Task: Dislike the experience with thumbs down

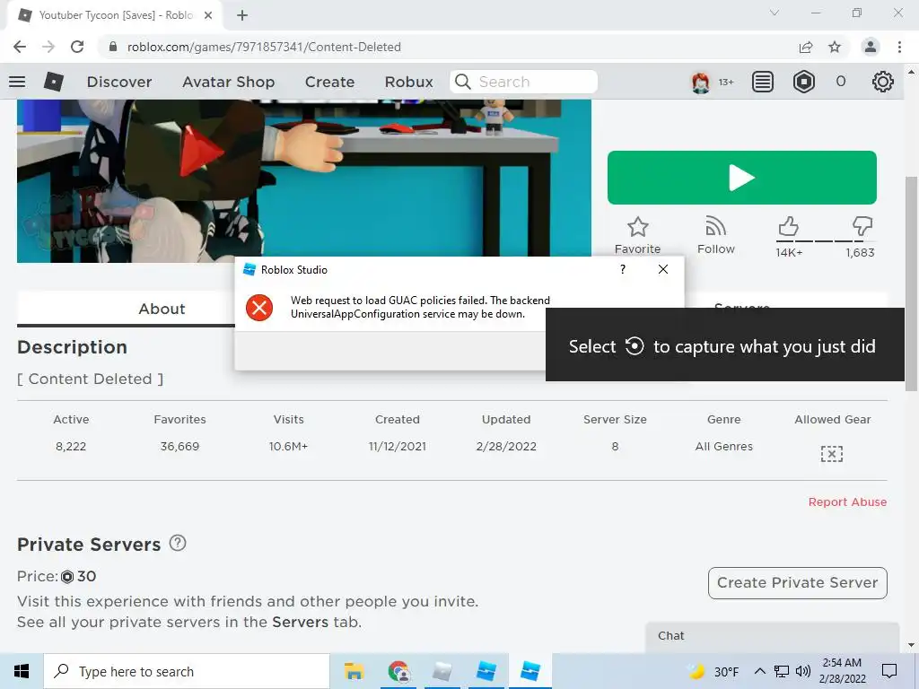Action: [x=862, y=226]
